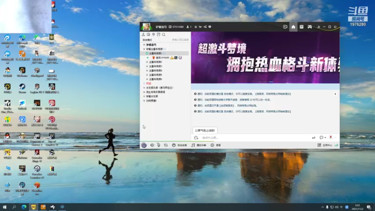Join room 主播专用房6
The width and height of the screenshot is (375, 211).
tap(156, 79)
